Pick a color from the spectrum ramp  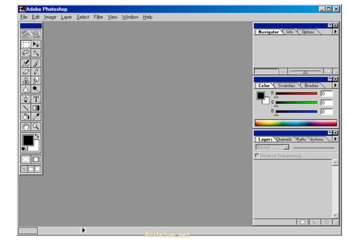click(296, 123)
